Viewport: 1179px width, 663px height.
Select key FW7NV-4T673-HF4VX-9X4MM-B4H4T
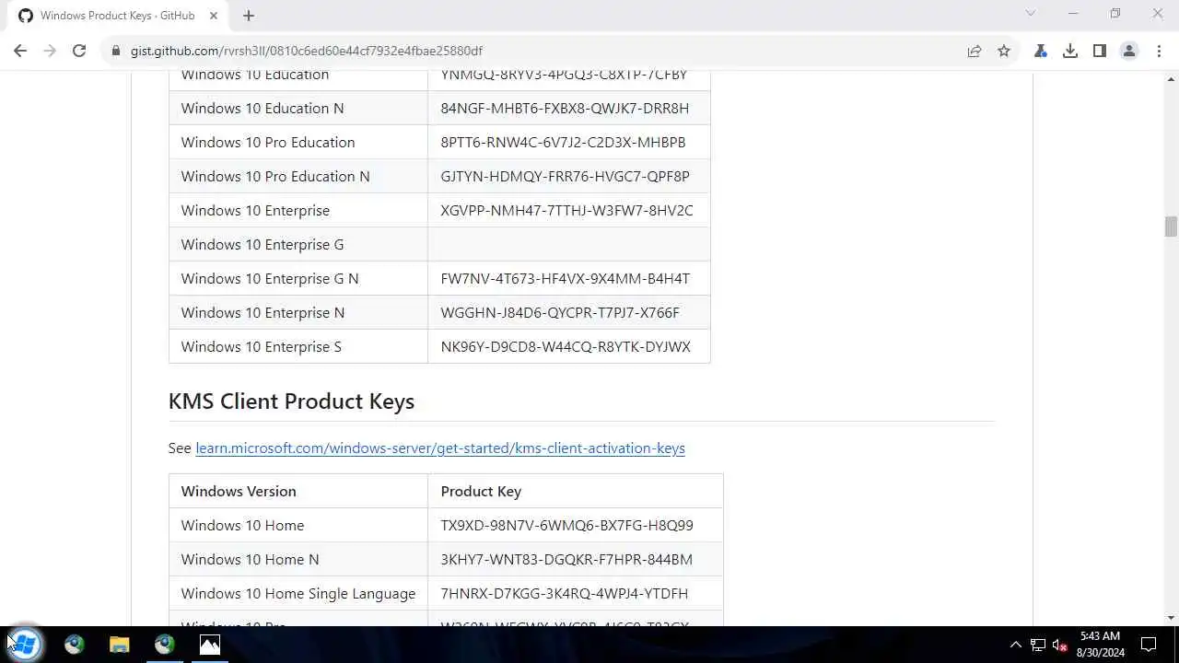[565, 278]
